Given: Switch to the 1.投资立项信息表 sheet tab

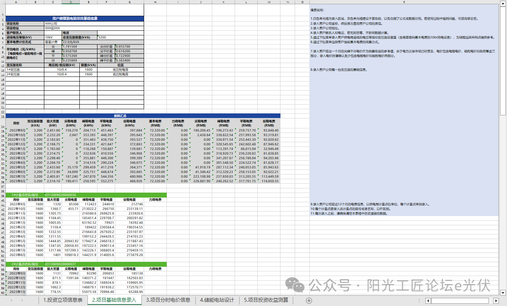Looking at the screenshot, I should [63, 300].
